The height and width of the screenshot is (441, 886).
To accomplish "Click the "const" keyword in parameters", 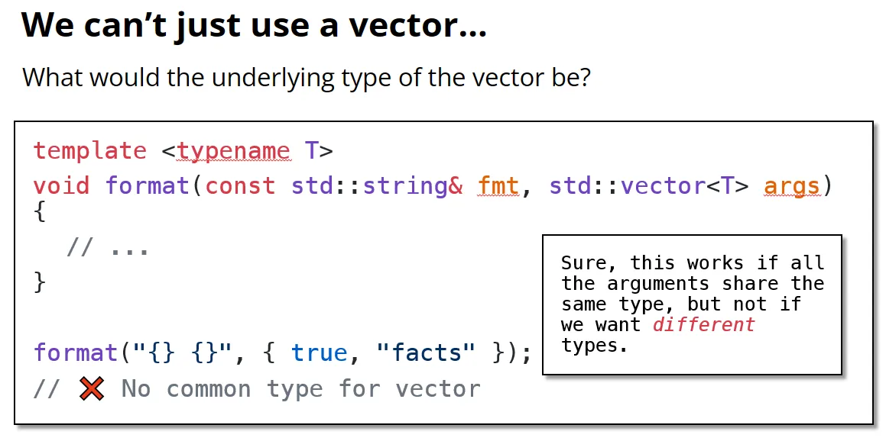I will [240, 185].
